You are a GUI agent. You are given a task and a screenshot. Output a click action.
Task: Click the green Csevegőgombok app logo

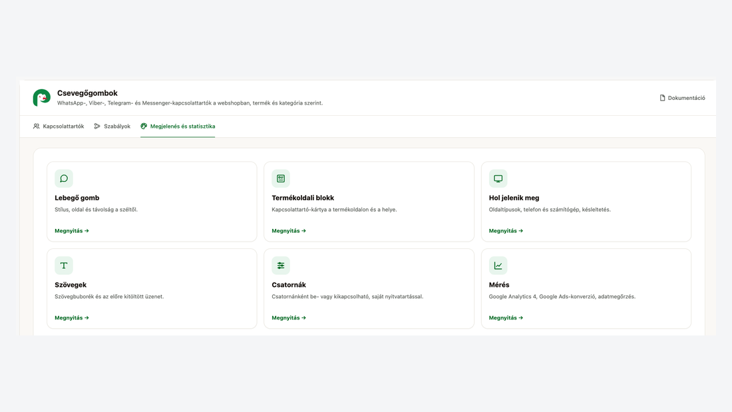(x=41, y=98)
